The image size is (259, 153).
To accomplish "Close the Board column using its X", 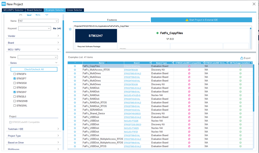I will tap(150, 63).
